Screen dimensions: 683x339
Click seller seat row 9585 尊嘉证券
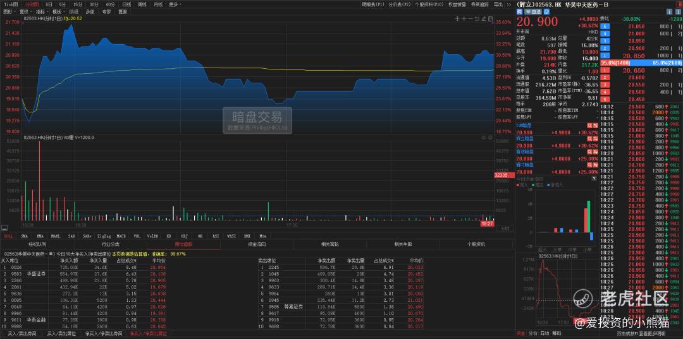[340, 306]
